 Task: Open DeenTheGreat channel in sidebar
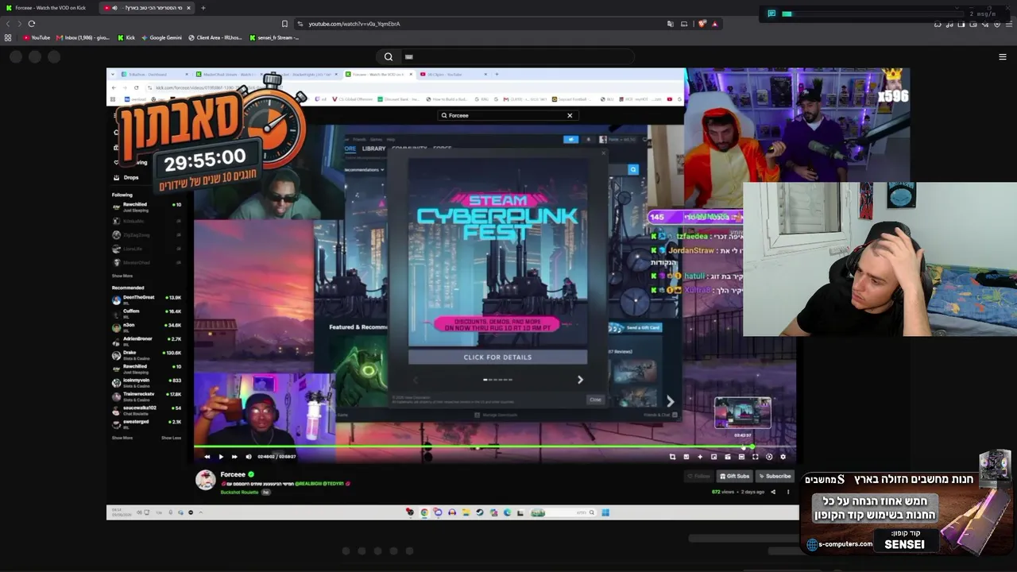tap(147, 299)
